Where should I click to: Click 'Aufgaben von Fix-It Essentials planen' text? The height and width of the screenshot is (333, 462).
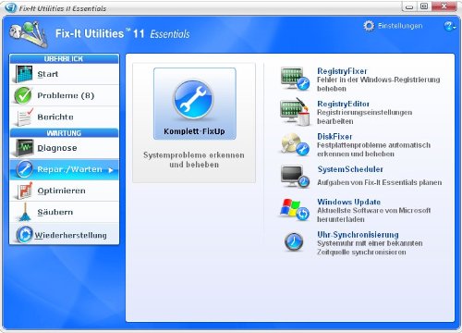tap(380, 182)
